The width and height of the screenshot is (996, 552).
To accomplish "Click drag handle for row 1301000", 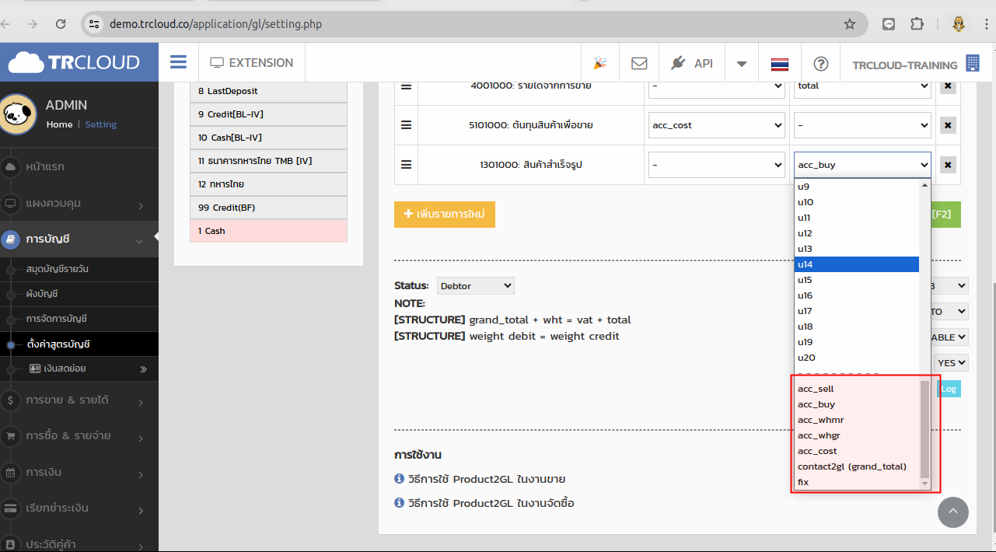I will point(406,164).
